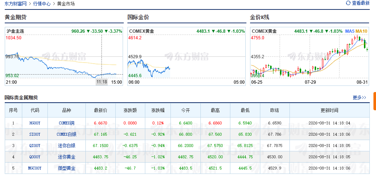Click the 昨结 column header
This screenshot has height=175, width=376.
point(275,110)
